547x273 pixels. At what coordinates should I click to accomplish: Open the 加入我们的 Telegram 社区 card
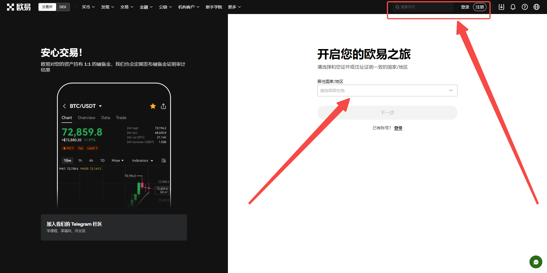click(114, 227)
